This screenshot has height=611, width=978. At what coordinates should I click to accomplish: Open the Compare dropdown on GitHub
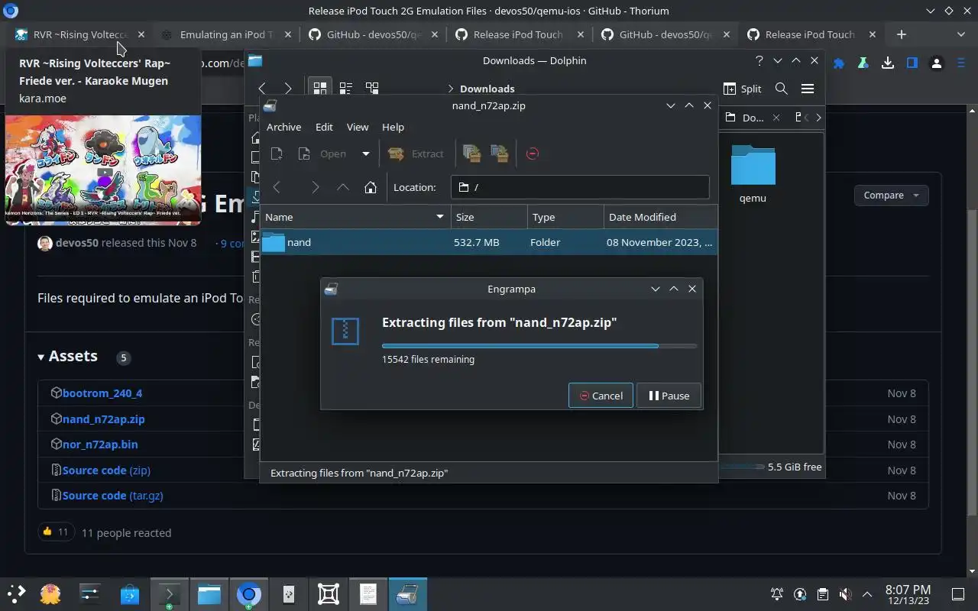(891, 195)
